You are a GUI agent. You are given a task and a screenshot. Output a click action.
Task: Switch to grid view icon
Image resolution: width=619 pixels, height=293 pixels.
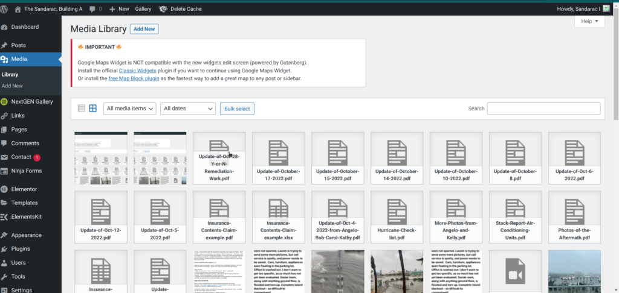point(93,109)
